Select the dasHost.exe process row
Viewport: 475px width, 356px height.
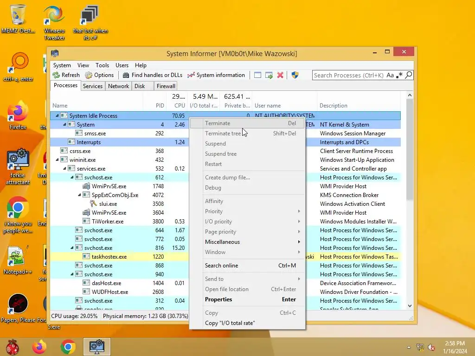(x=225, y=283)
